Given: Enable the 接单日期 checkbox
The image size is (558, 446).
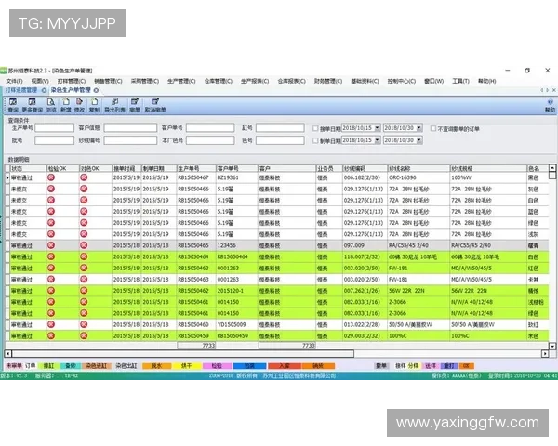Looking at the screenshot, I should point(317,128).
